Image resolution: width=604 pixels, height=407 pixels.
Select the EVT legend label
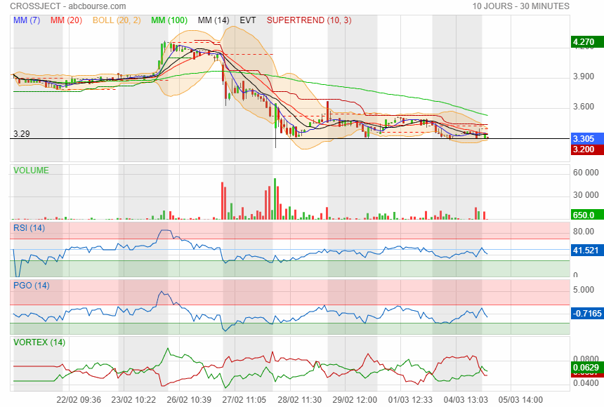(x=248, y=20)
